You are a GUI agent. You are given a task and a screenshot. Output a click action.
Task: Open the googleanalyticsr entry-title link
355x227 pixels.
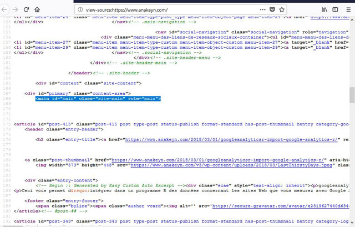click(231, 139)
